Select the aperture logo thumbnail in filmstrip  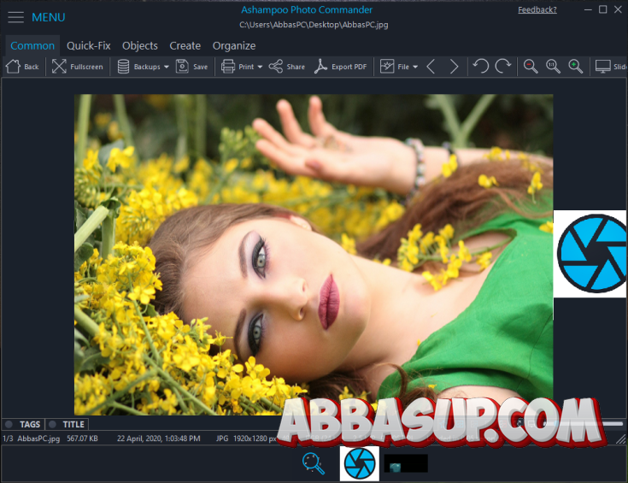(359, 463)
